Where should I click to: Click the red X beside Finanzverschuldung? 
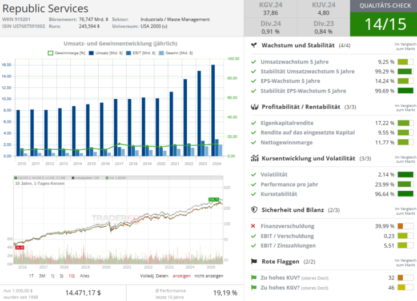tap(253, 226)
